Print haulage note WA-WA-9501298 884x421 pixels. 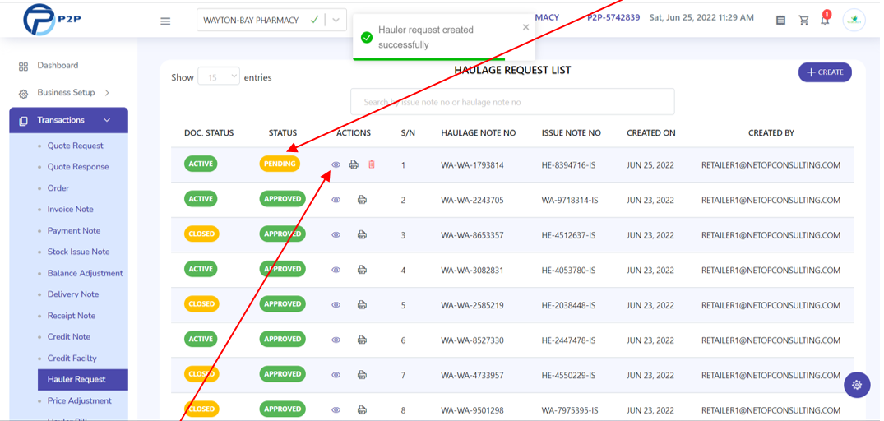(x=363, y=409)
